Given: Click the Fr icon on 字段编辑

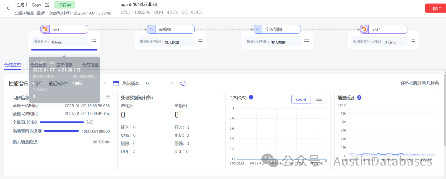Looking at the screenshot, I should (x=258, y=29).
